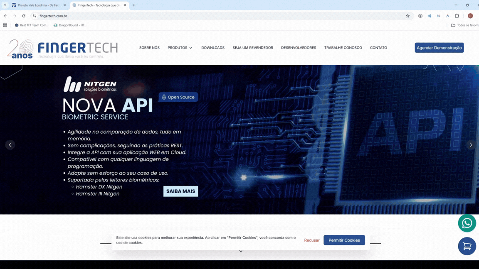The width and height of the screenshot is (479, 269).
Task: Open Trabalhe Conosco page
Action: (343, 48)
